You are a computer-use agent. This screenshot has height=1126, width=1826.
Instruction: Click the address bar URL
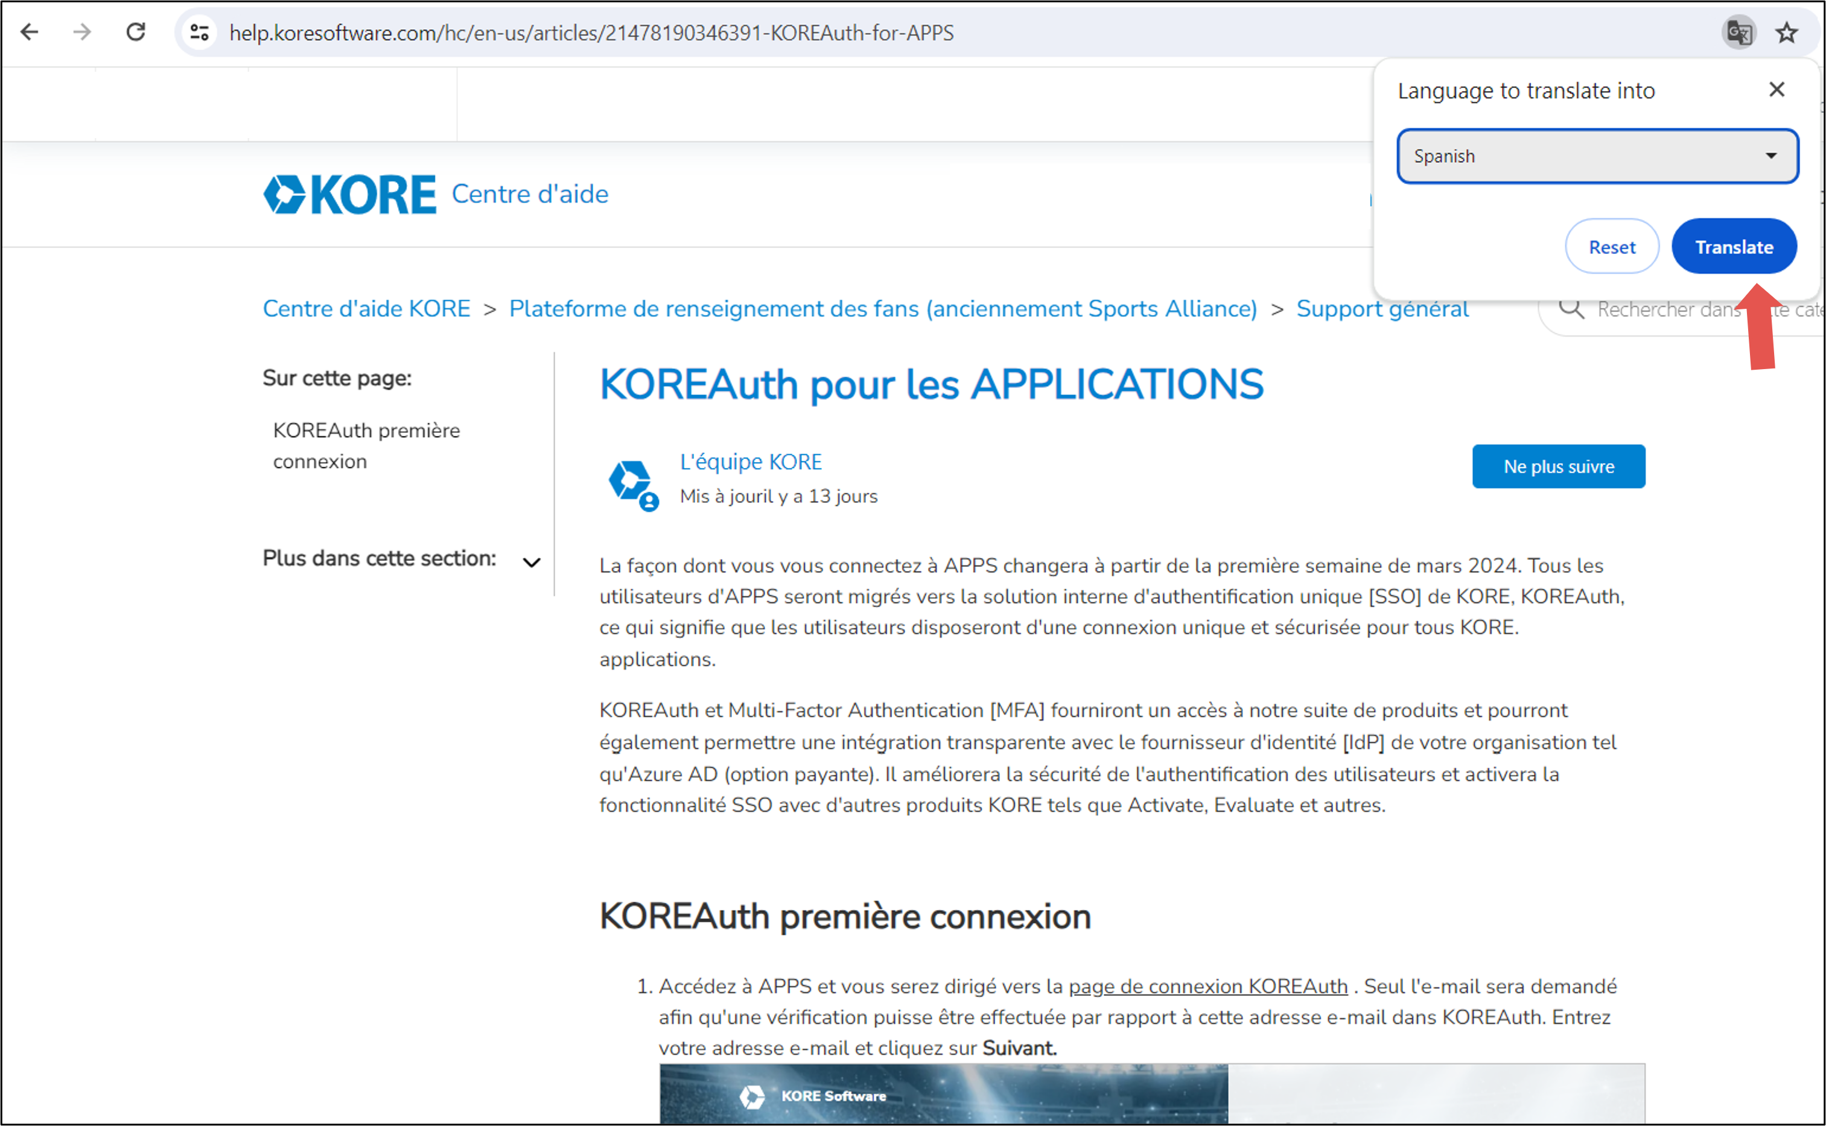pos(591,33)
